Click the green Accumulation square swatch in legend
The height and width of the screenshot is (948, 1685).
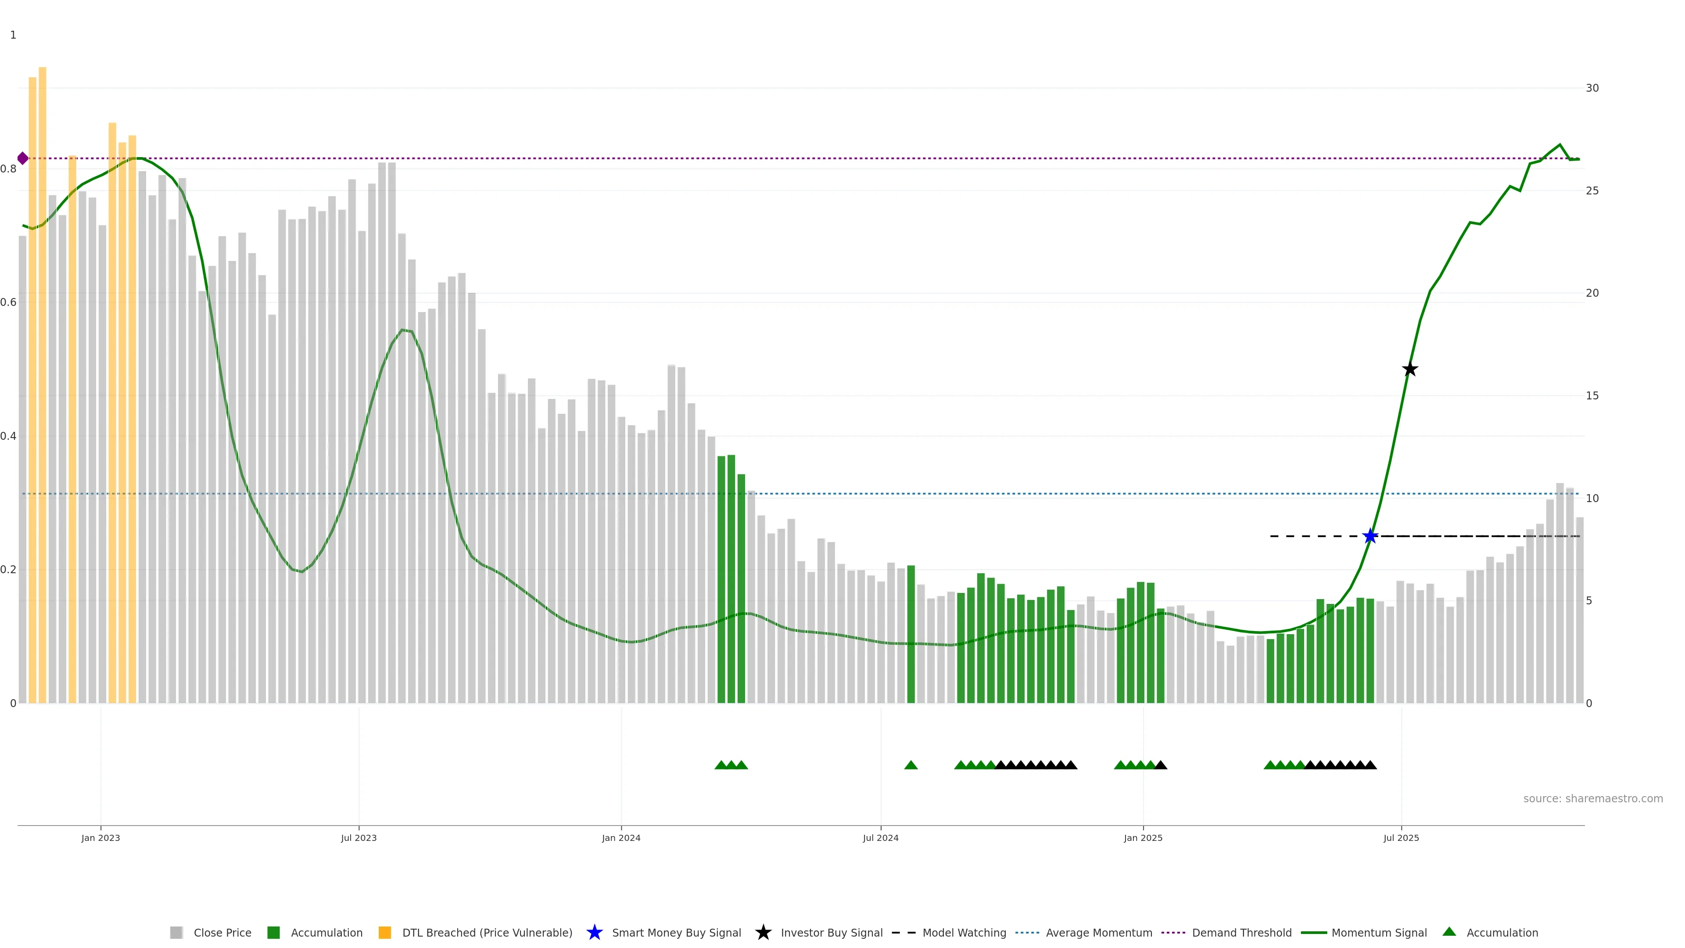pyautogui.click(x=273, y=932)
